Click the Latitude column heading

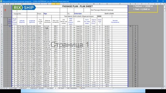[x=22, y=21]
